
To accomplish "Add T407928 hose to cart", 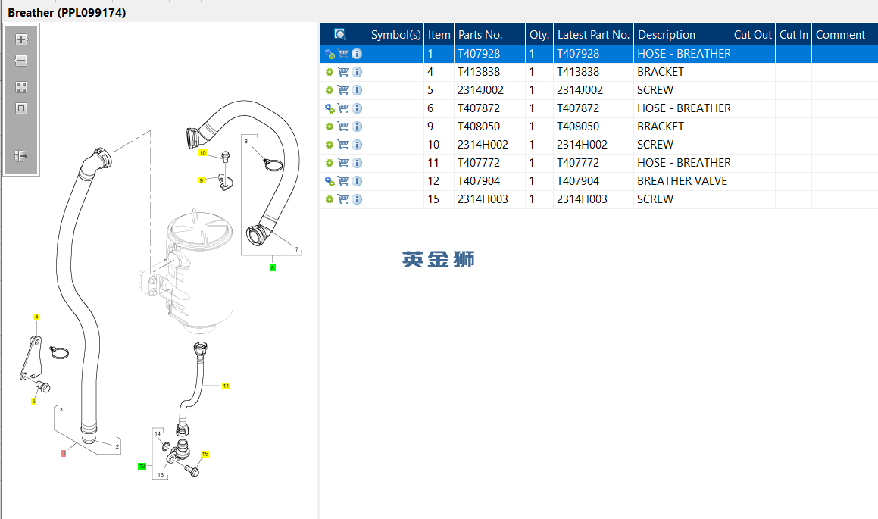I will [x=343, y=55].
